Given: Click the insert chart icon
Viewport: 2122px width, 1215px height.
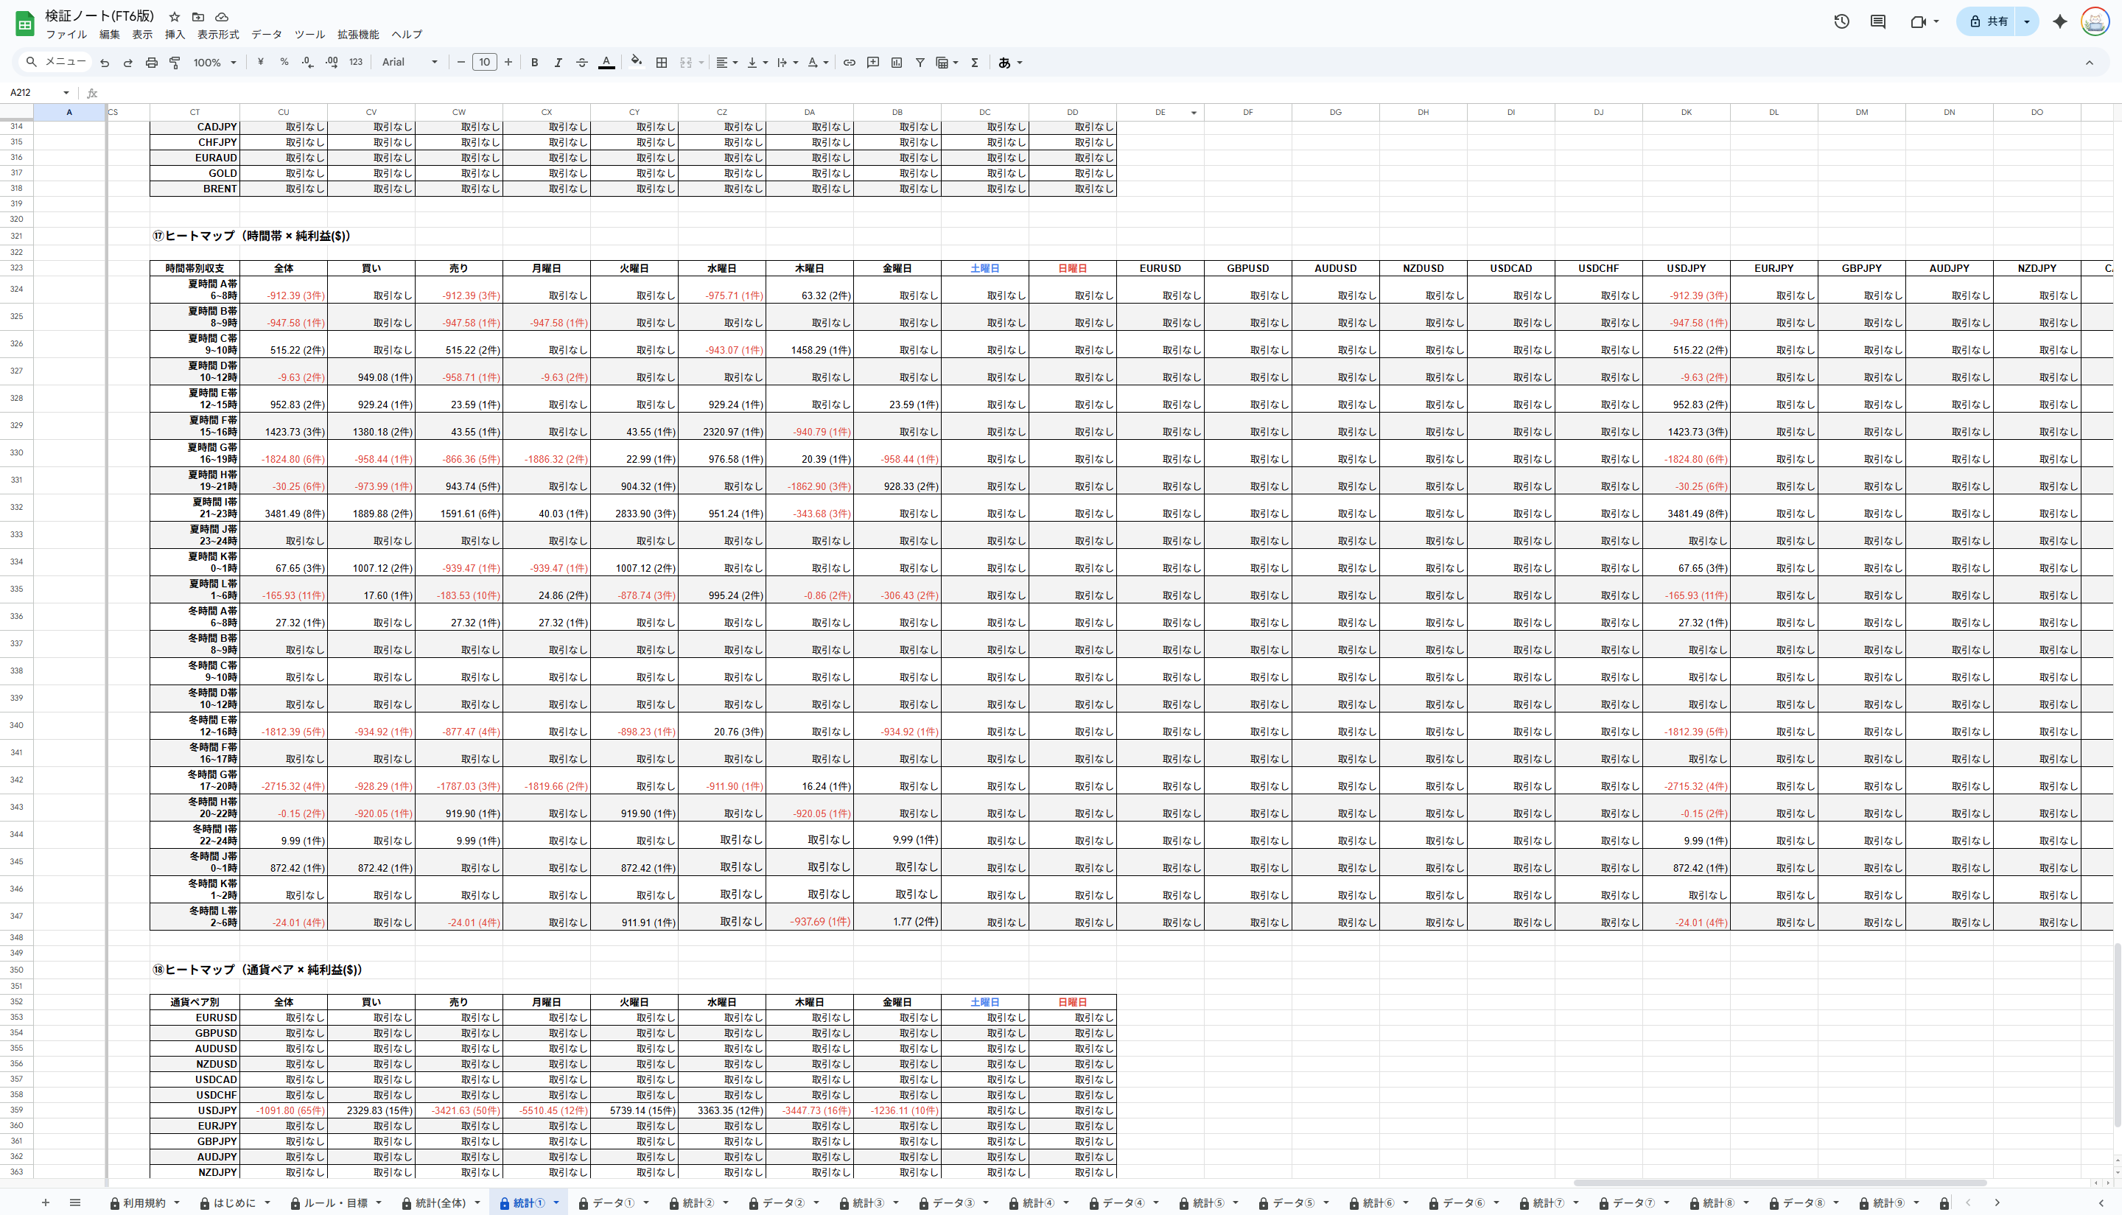Looking at the screenshot, I should coord(896,63).
